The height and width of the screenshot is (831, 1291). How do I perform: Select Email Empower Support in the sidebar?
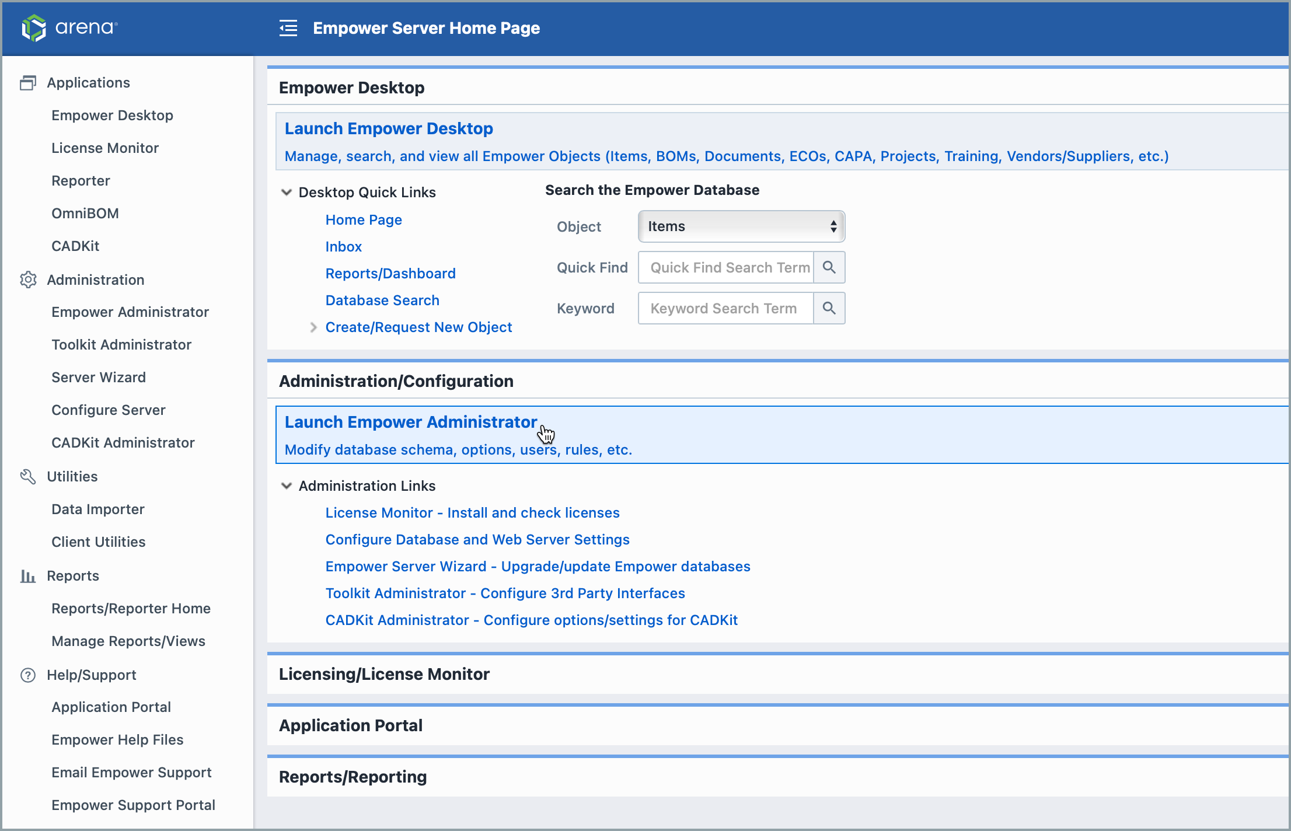coord(132,773)
